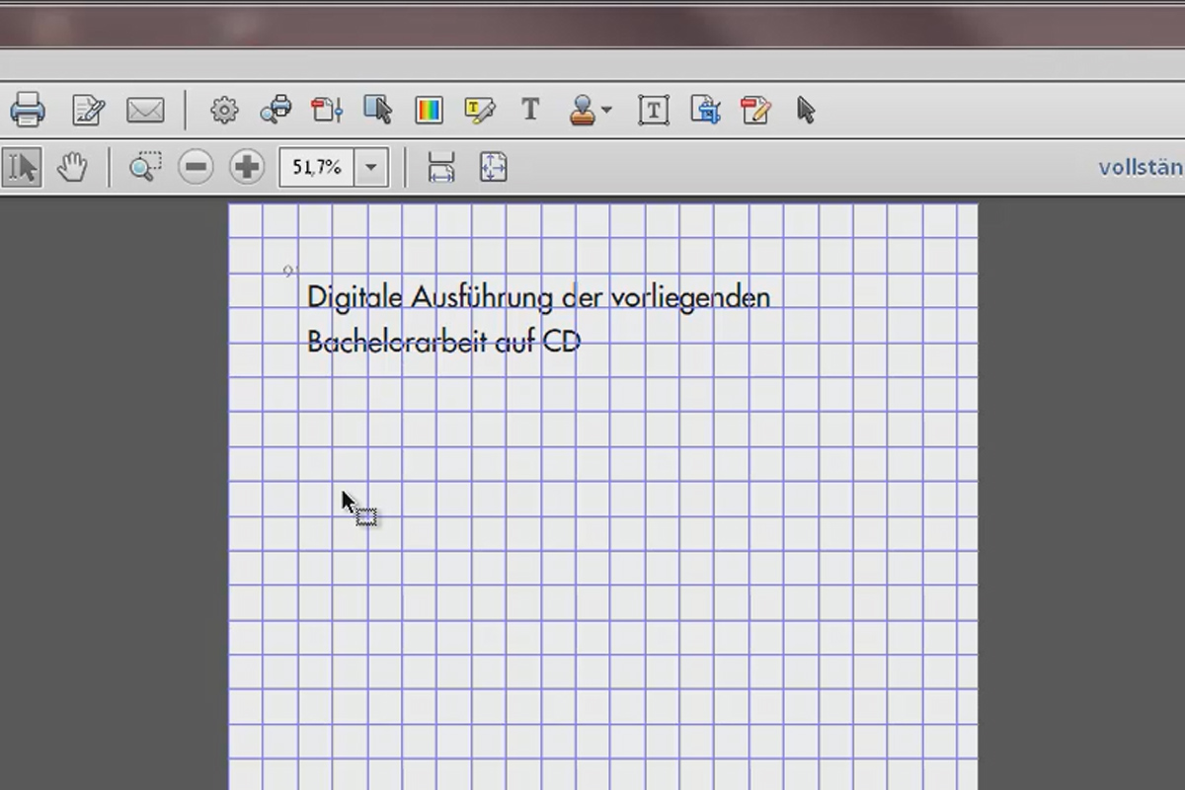Toggle fit page width view
Viewport: 1185px width, 790px height.
coord(441,167)
